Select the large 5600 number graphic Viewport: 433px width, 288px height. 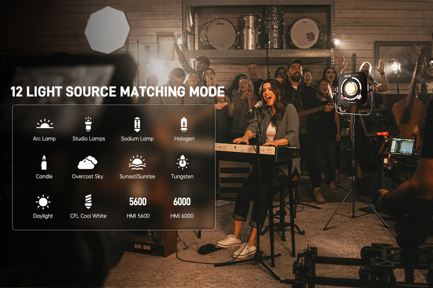pyautogui.click(x=138, y=202)
